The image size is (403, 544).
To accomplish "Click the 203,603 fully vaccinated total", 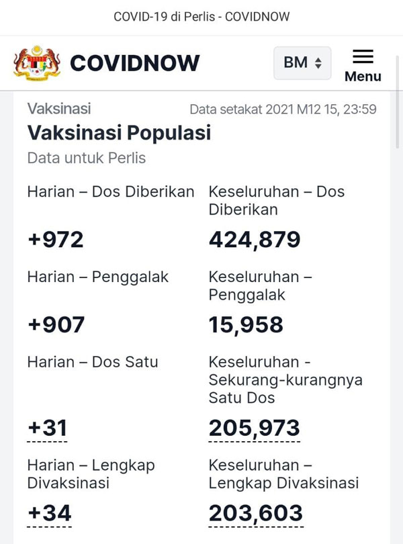I will click(x=256, y=513).
